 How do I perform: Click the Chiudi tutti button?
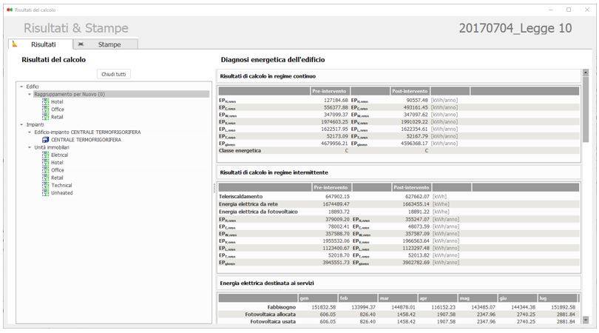click(113, 74)
